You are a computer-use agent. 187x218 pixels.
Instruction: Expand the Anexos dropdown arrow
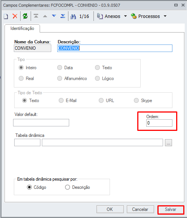[x=125, y=16]
